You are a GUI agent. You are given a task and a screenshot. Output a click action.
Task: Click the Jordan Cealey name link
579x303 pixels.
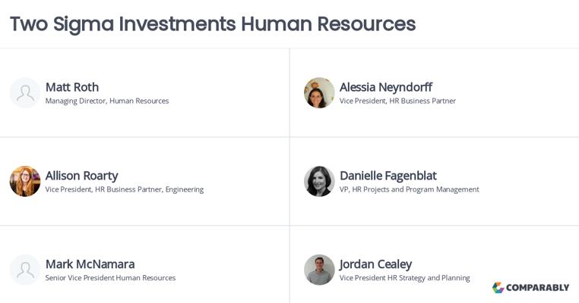[375, 264]
